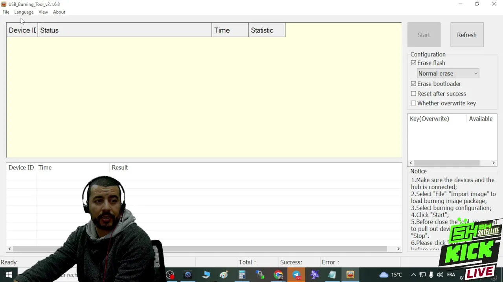Screen dimensions: 503x282
Task: Click the Statistic column header
Action: tap(267, 30)
